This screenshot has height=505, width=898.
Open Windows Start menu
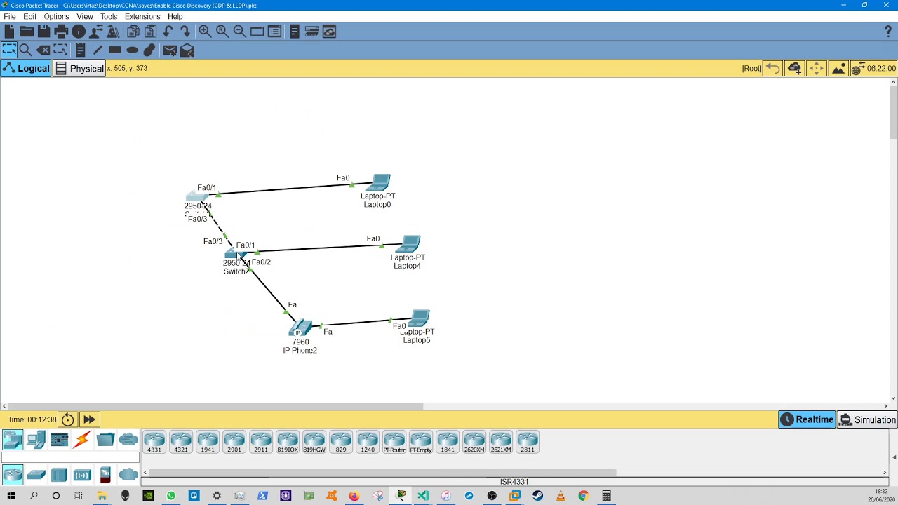pos(11,496)
